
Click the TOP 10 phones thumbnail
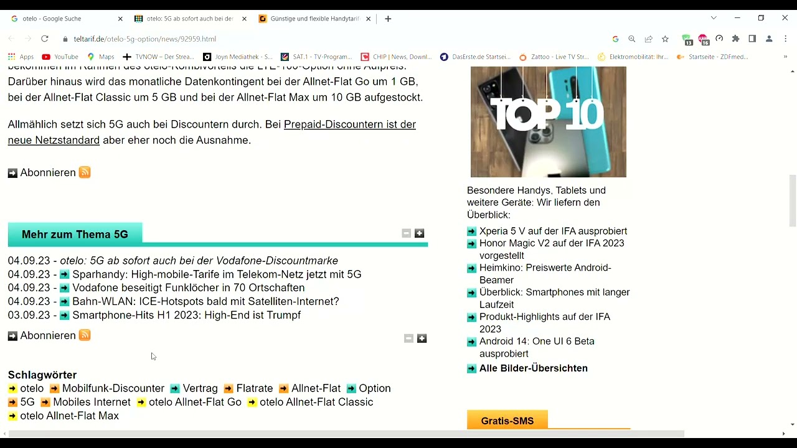tap(549, 122)
